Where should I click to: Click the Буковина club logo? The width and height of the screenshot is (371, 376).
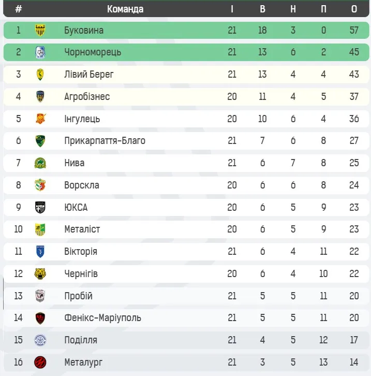pos(40,31)
